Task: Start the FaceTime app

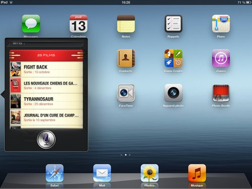Action: click(126, 93)
